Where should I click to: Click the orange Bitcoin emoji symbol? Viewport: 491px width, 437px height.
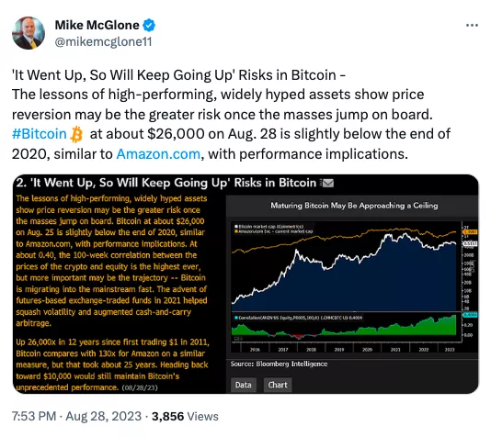[76, 134]
